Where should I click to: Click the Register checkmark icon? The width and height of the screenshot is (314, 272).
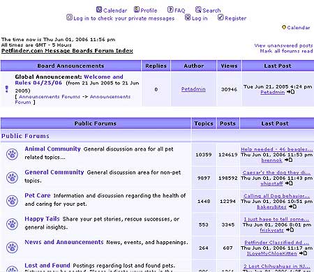[x=220, y=17]
